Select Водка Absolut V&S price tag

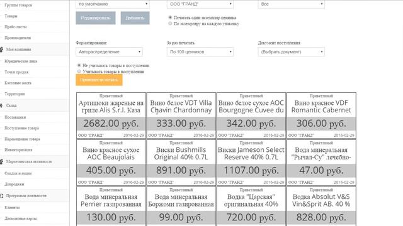(x=321, y=207)
